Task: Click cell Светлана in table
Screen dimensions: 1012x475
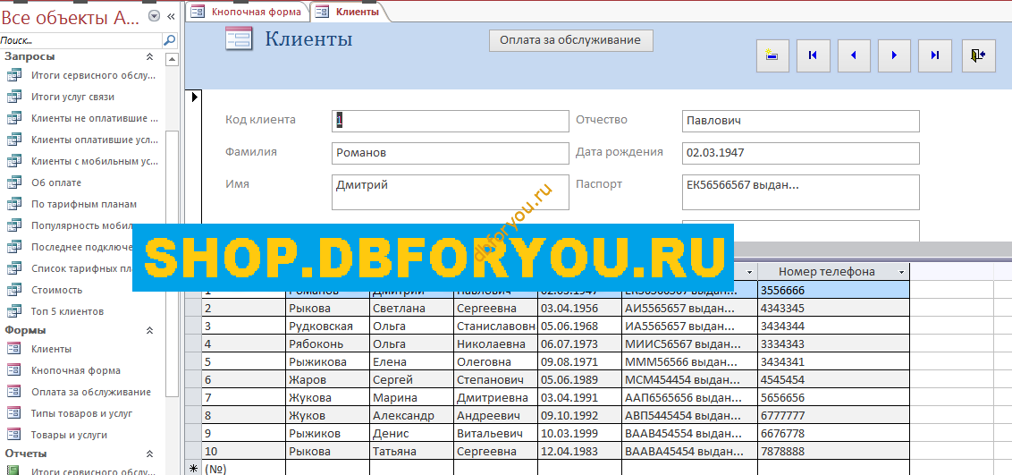Action: point(411,308)
